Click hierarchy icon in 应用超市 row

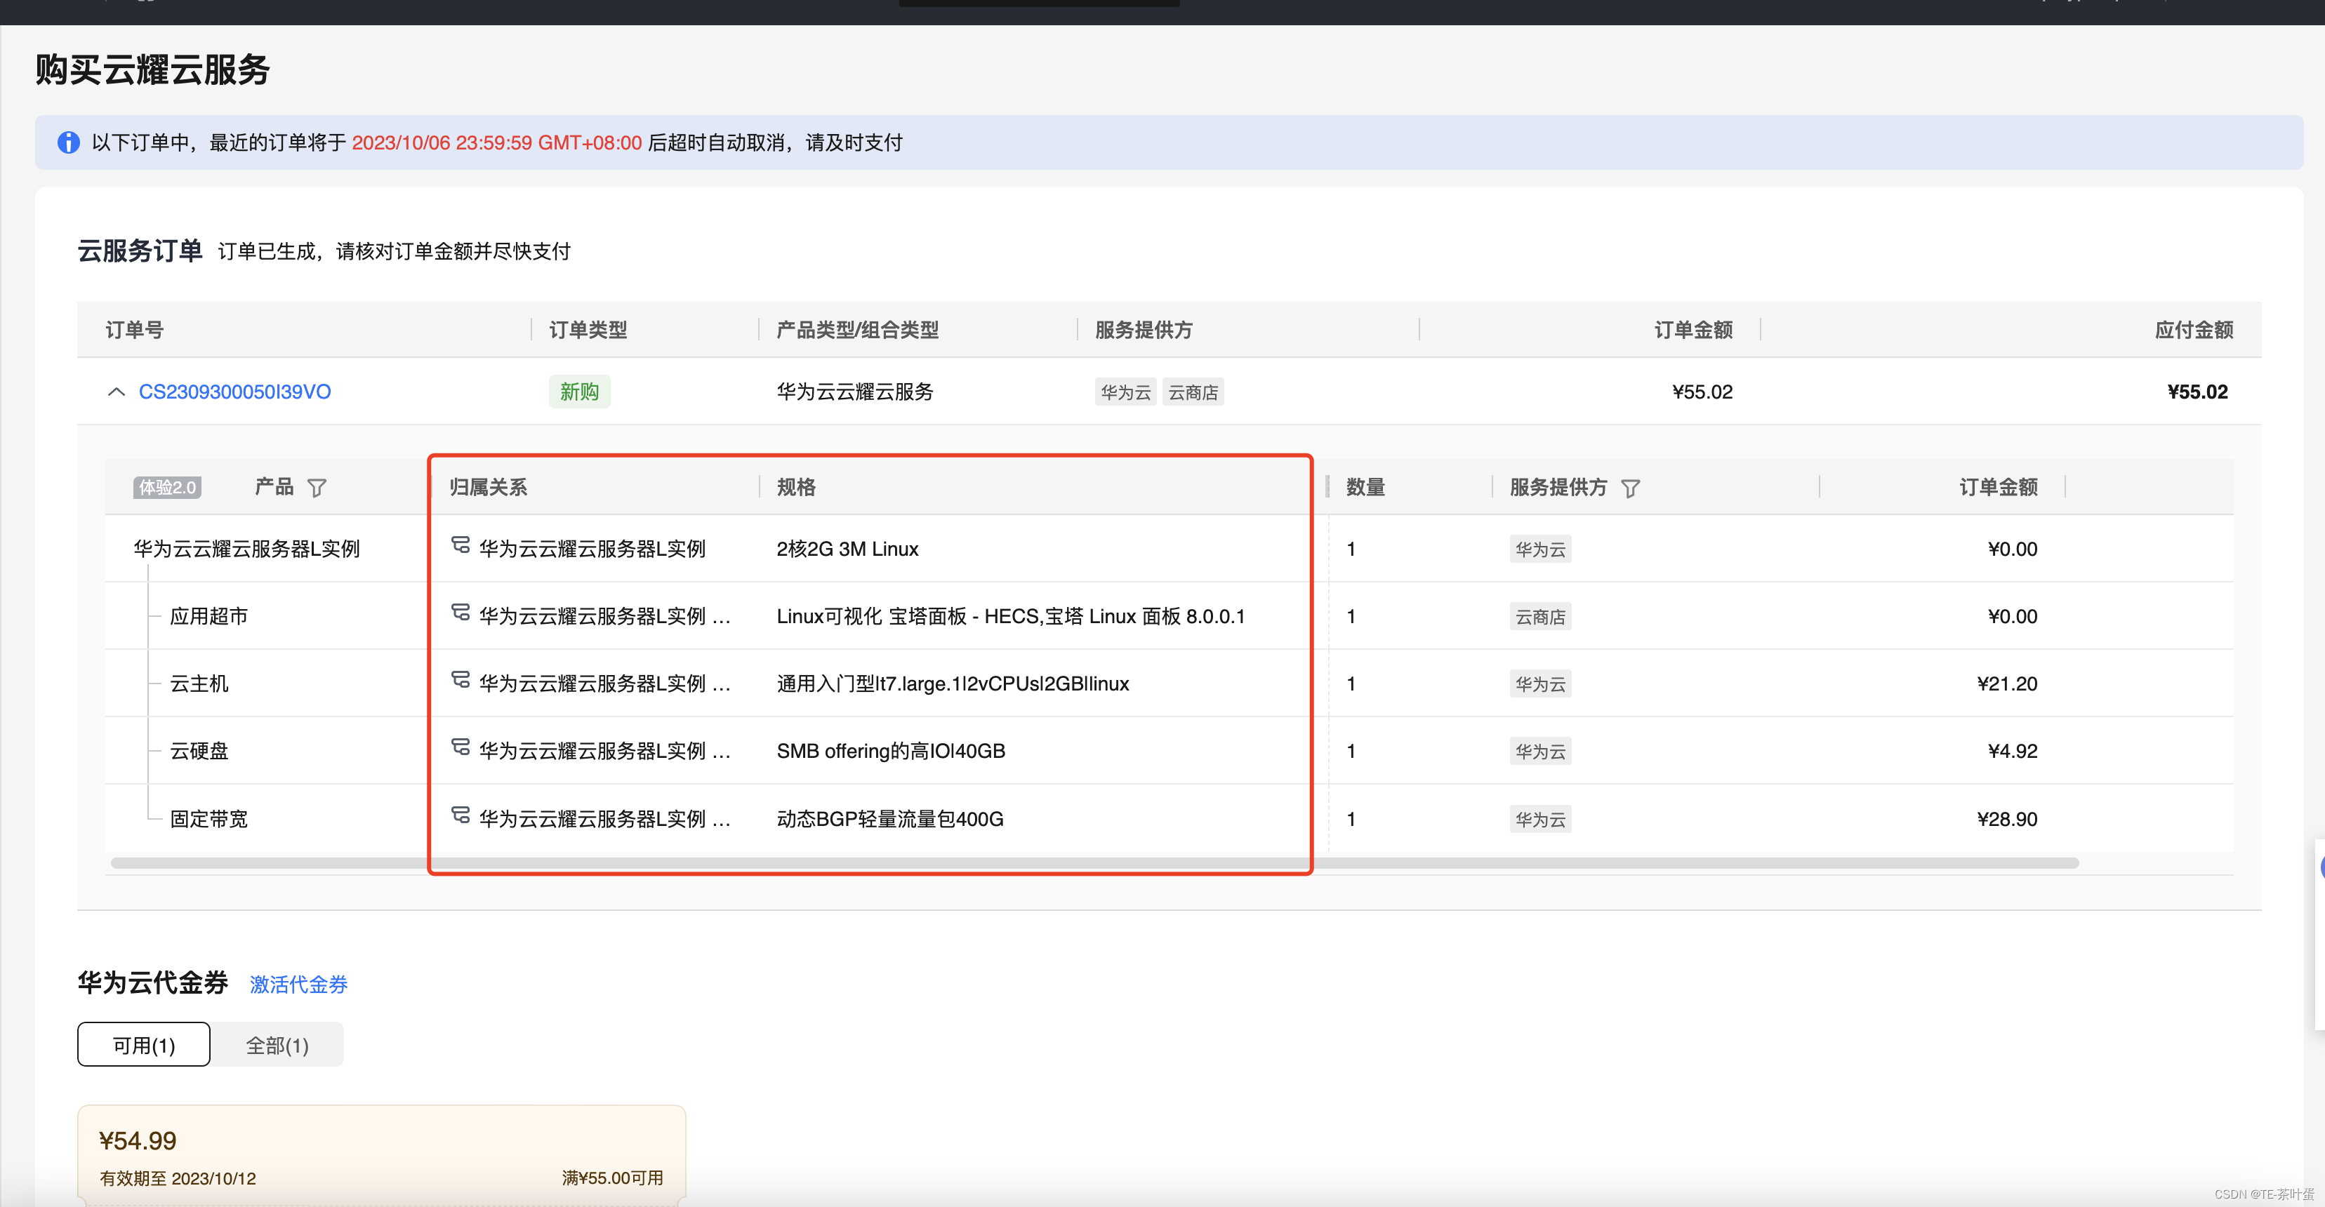click(x=461, y=613)
